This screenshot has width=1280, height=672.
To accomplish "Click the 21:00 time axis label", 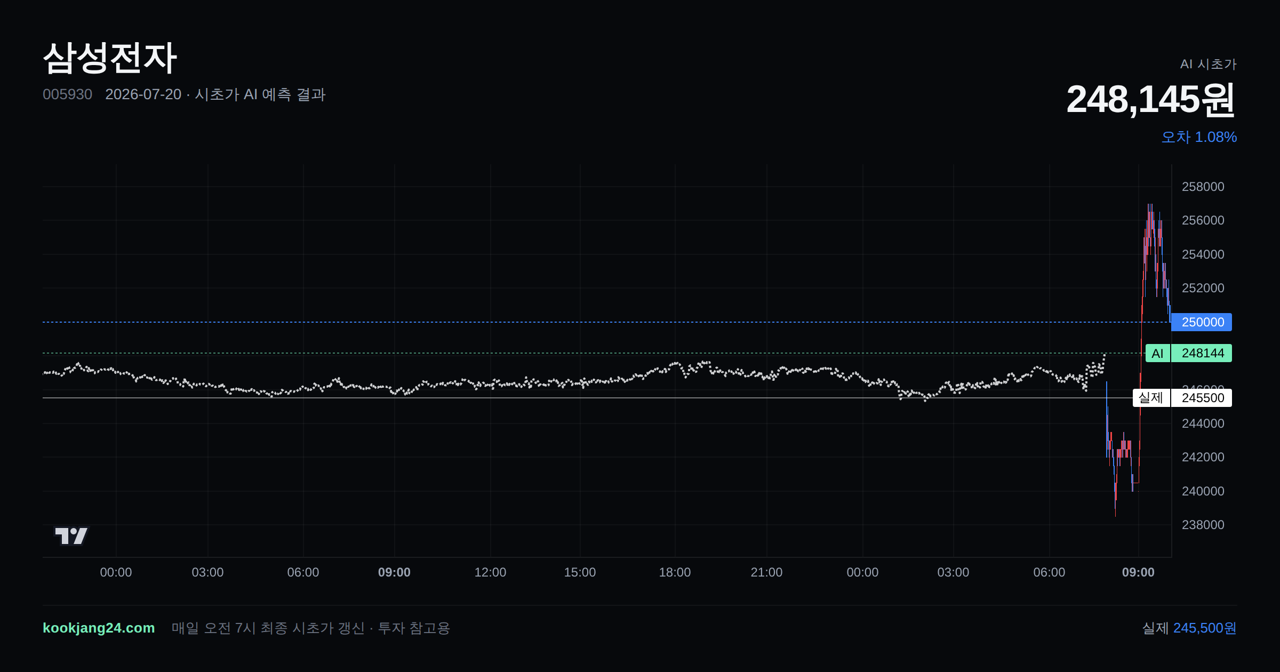I will click(x=766, y=572).
